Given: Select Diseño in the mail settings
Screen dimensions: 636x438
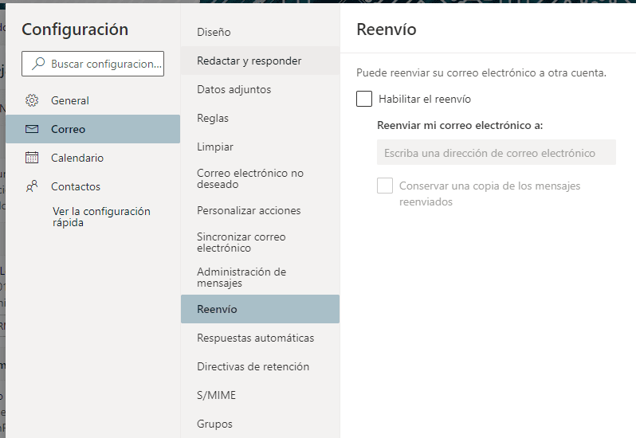Looking at the screenshot, I should tap(214, 32).
